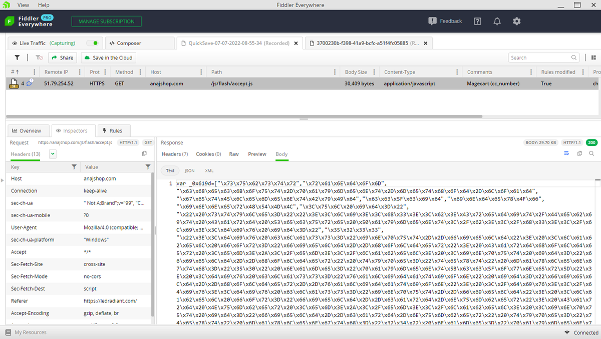
Task: Click the JS file icon in session row 4
Action: click(14, 83)
